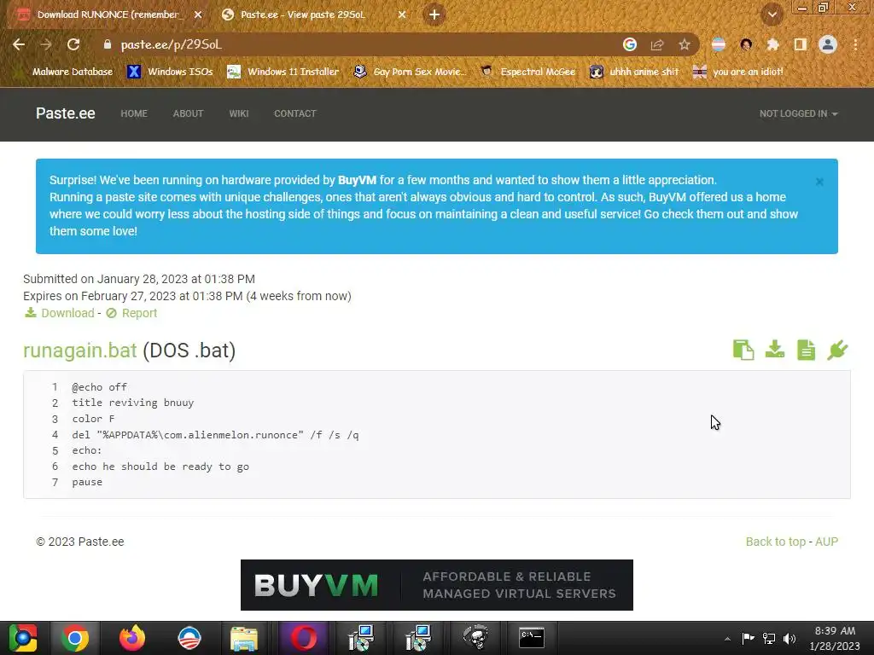Open the CONTACT nav item
874x655 pixels.
294,113
